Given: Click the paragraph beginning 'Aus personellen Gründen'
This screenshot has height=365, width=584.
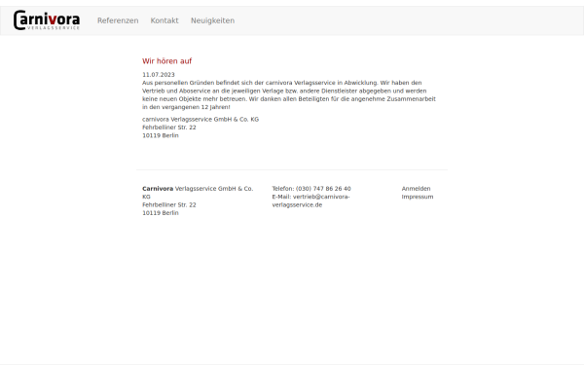Looking at the screenshot, I should point(289,95).
